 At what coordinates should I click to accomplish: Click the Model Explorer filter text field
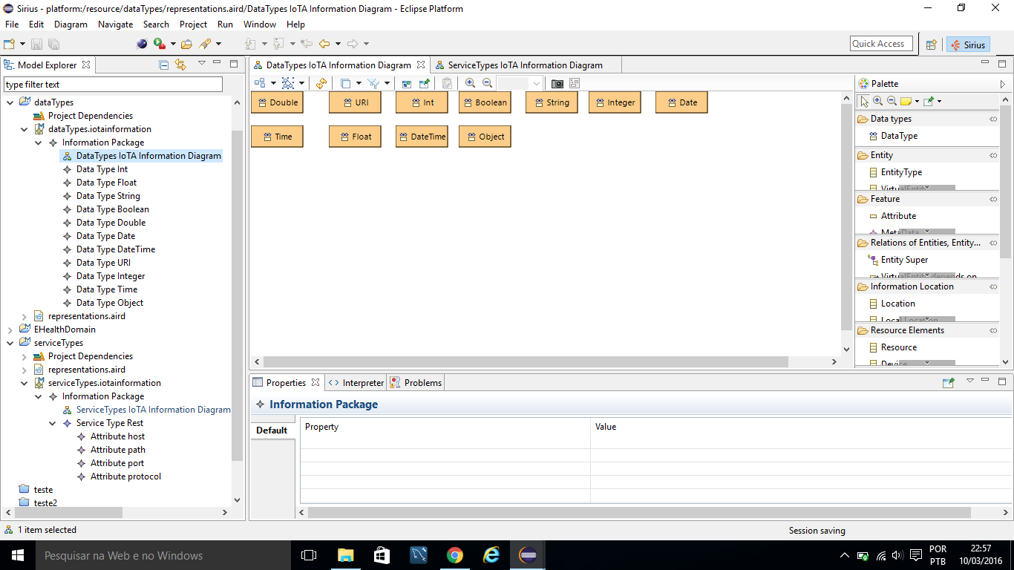pyautogui.click(x=113, y=85)
